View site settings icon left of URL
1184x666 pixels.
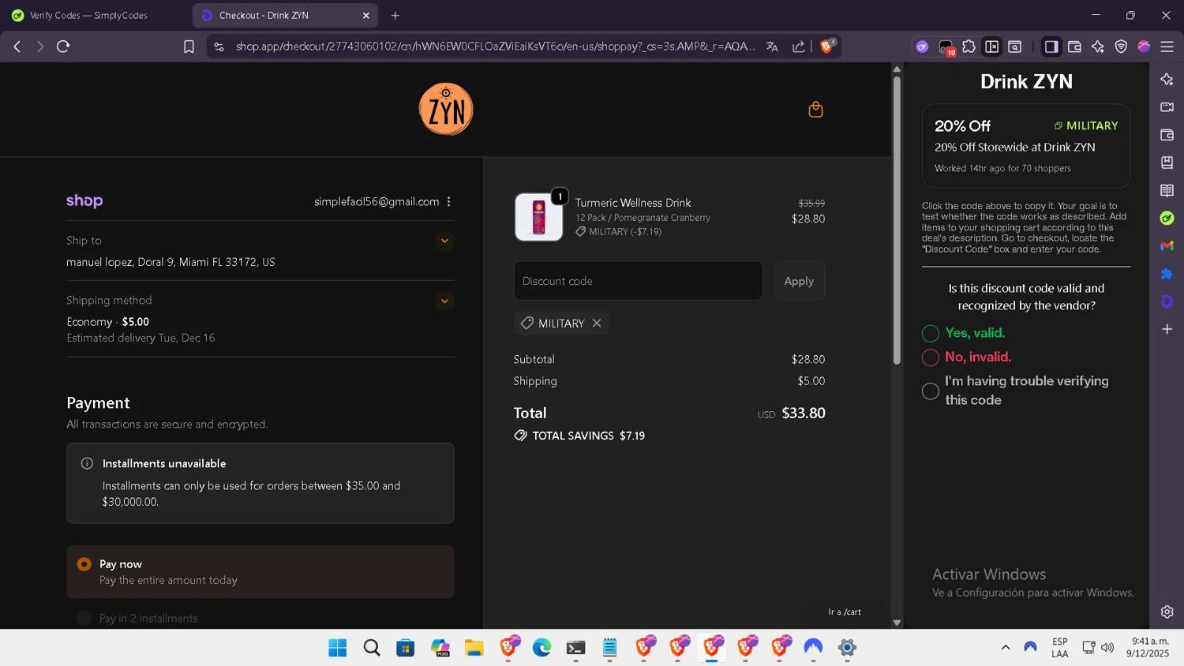coord(219,47)
